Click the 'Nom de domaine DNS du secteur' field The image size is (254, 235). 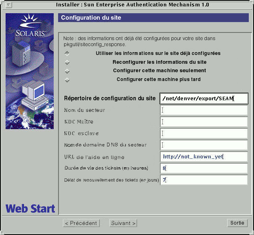204,145
